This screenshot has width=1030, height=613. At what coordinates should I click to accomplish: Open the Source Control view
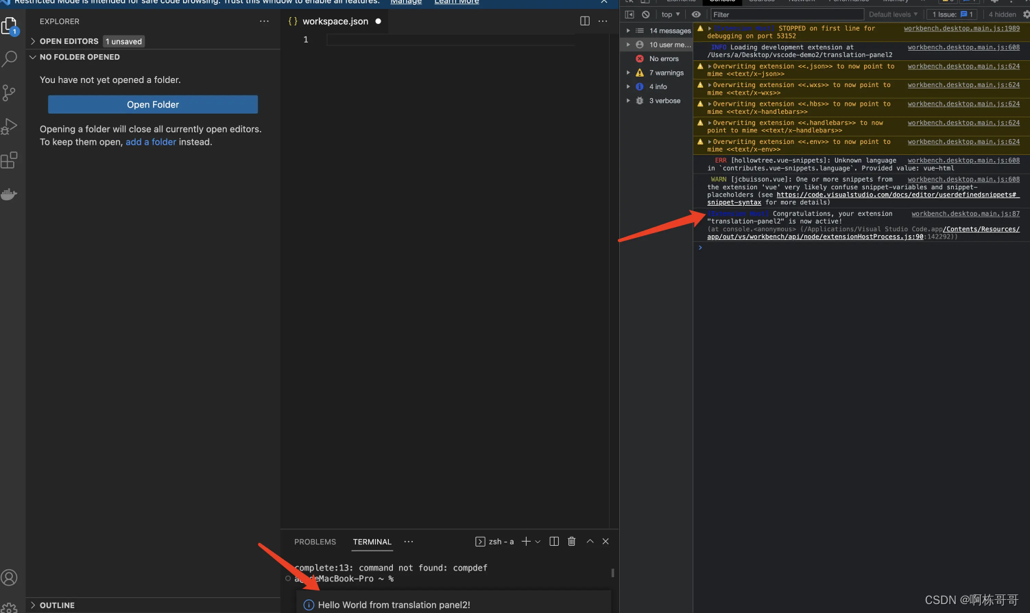pyautogui.click(x=10, y=93)
